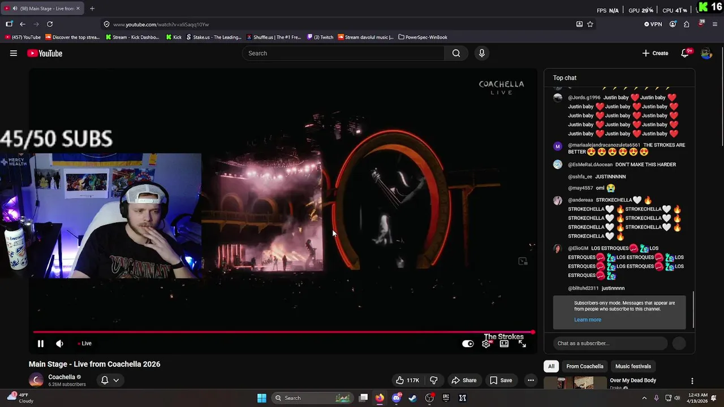Click the red video progress bar

pos(283,332)
